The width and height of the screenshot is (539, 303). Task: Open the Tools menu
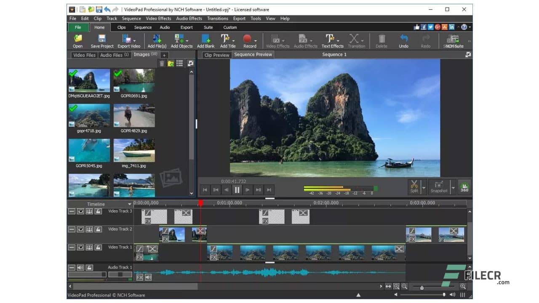tap(256, 18)
